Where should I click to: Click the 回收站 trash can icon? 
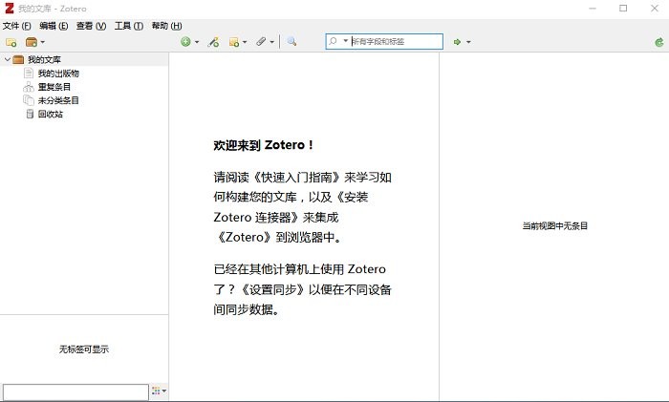point(30,114)
